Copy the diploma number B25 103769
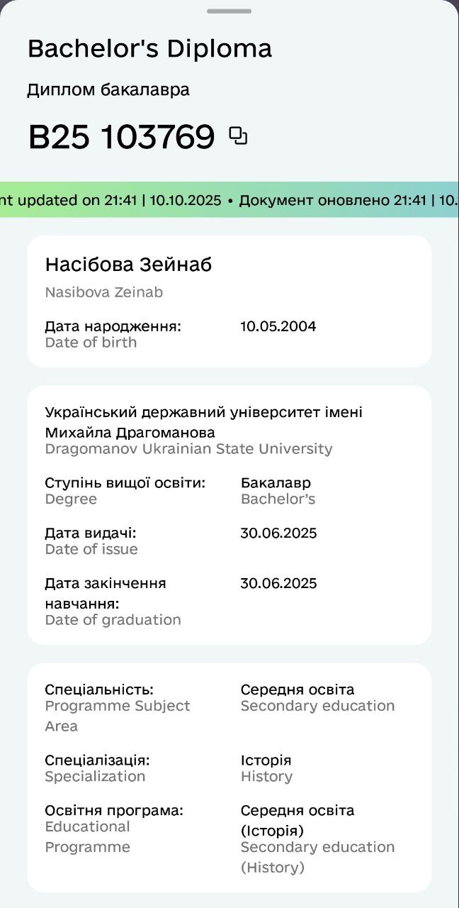The image size is (459, 908). pyautogui.click(x=239, y=135)
